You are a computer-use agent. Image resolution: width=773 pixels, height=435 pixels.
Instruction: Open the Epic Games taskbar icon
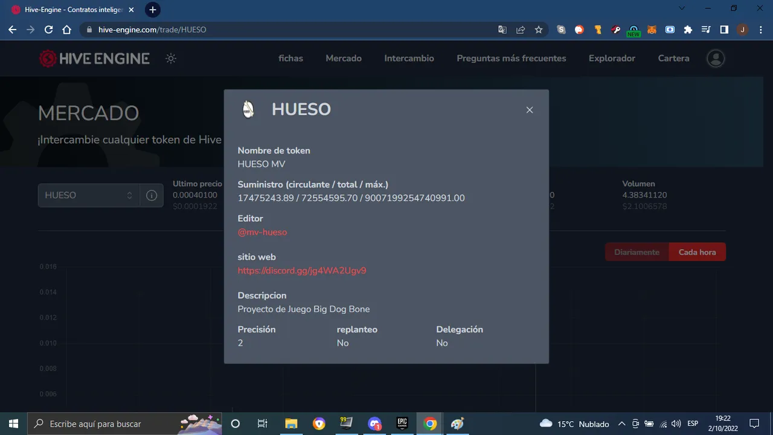402,424
